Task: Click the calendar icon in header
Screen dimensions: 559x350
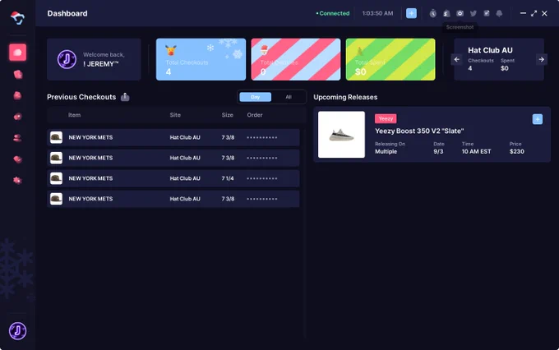Action: 487,13
